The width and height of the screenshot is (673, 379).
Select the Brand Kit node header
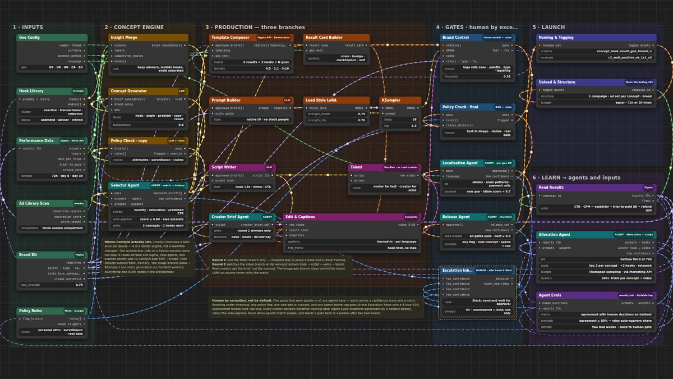click(52, 254)
